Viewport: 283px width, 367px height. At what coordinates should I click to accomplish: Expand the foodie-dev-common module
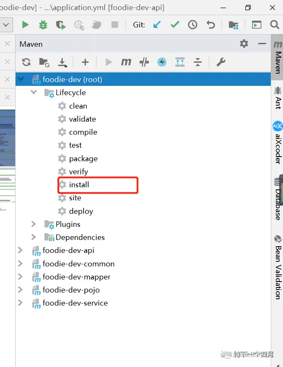pos(20,263)
